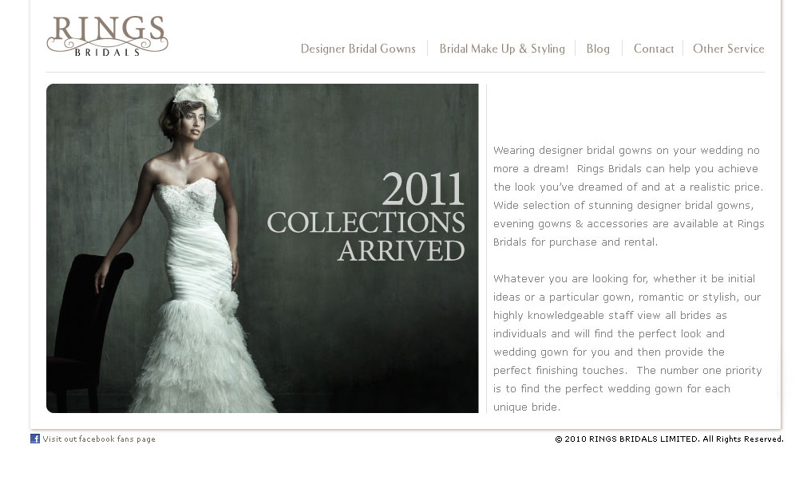This screenshot has width=811, height=484.
Task: Click the Rings Bridals logo
Action: pyautogui.click(x=108, y=36)
